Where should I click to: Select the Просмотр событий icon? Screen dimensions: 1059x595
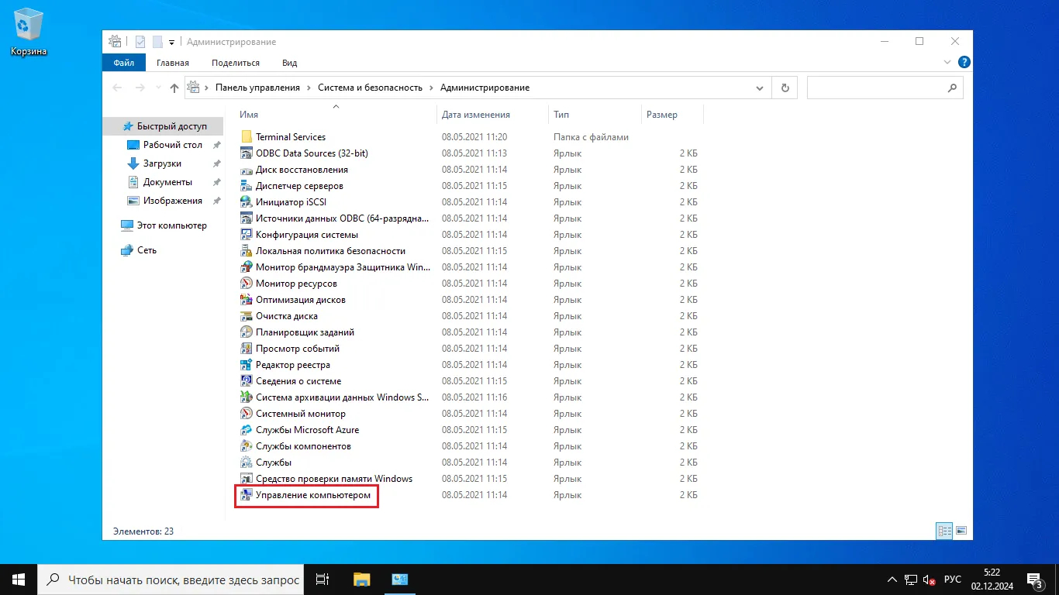point(247,349)
